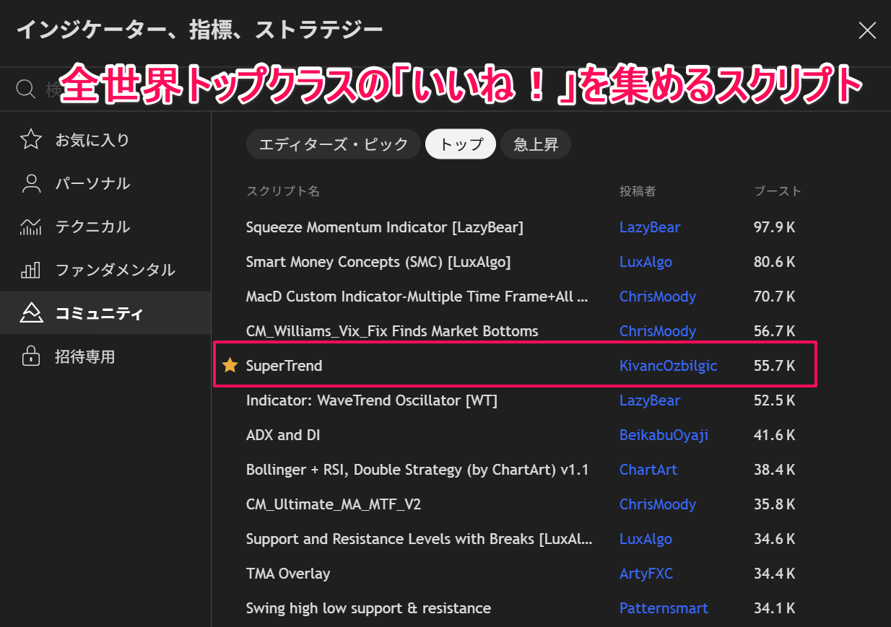Click the スクリプト名 column header
Viewport: 891px width, 627px height.
pos(283,191)
